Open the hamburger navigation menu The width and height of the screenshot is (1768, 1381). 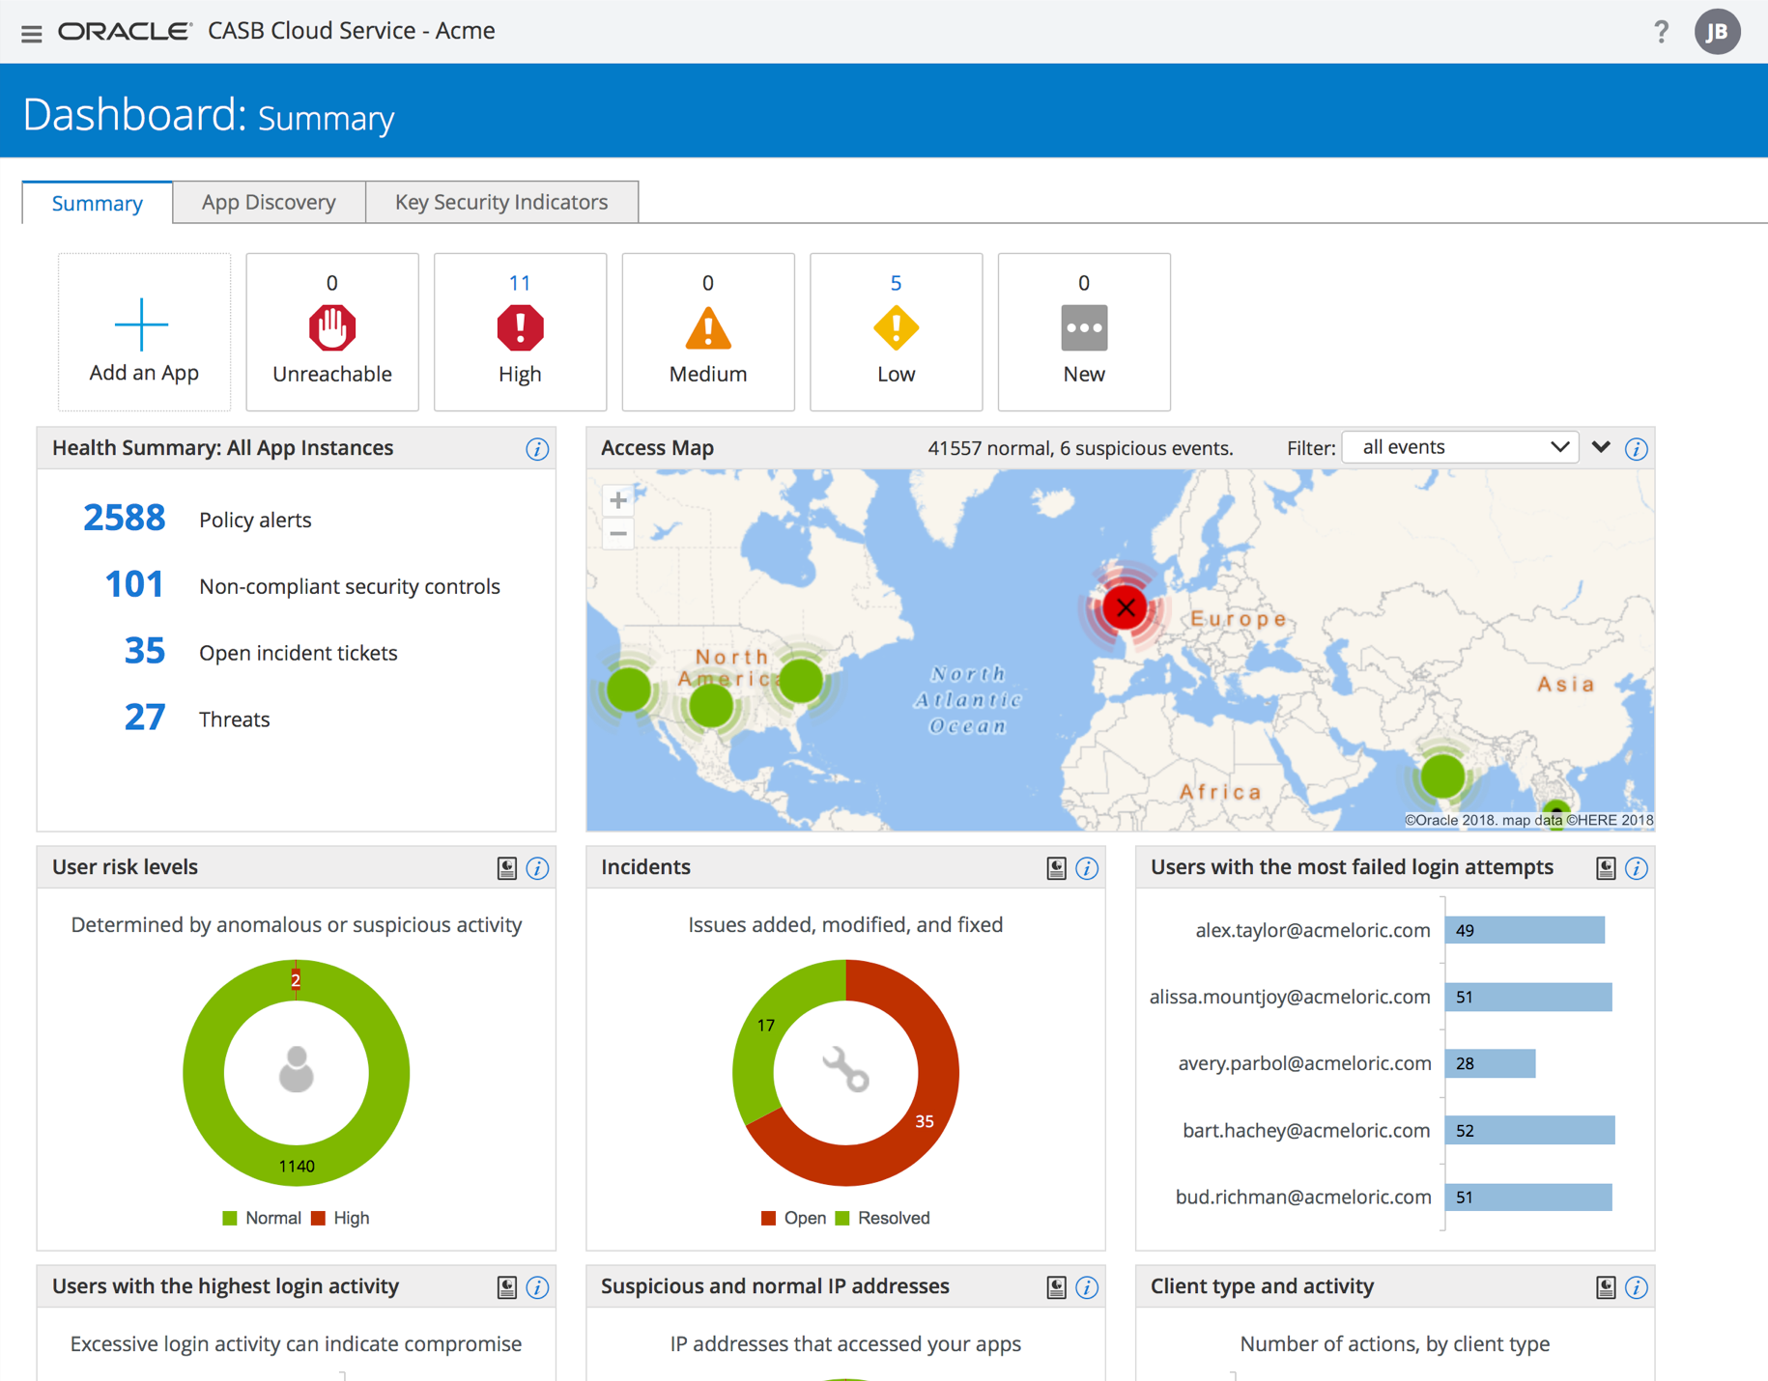pyautogui.click(x=31, y=33)
